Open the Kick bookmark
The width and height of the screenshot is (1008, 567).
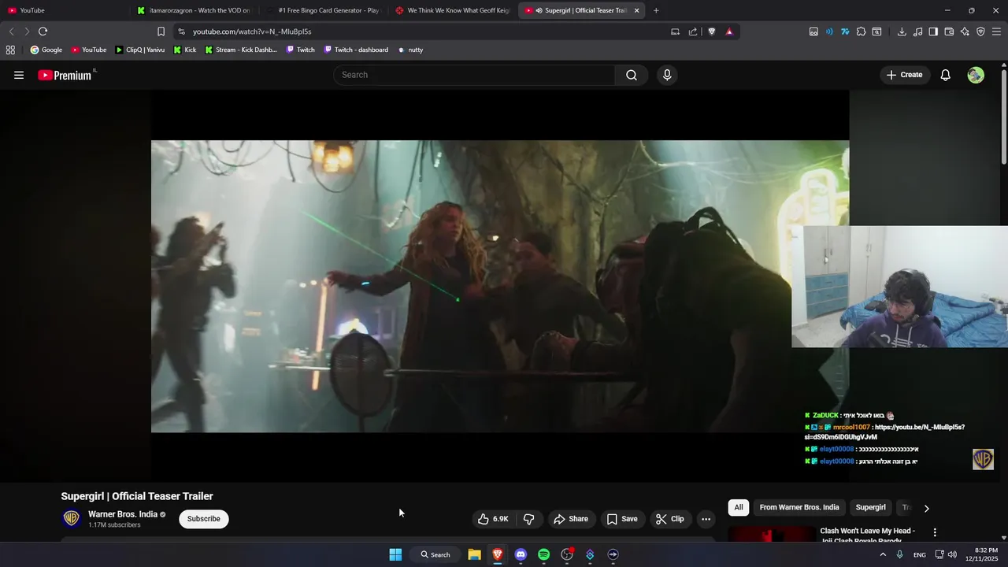coord(185,50)
